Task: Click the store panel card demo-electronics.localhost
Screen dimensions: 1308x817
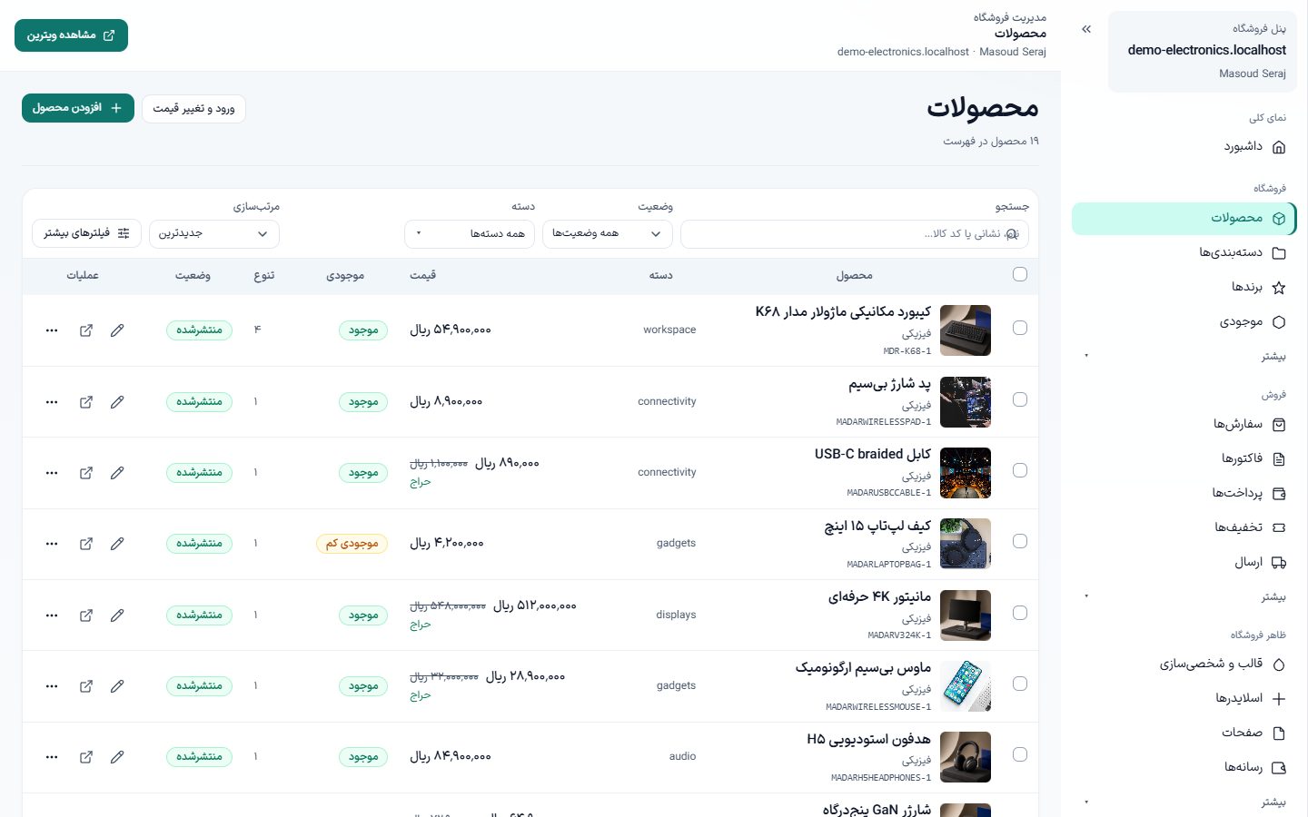Action: tap(1203, 52)
